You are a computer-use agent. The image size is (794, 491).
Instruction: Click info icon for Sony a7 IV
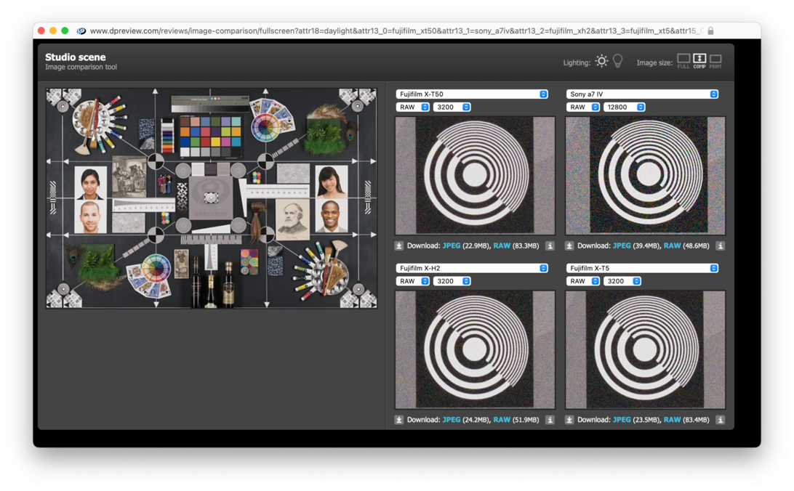click(x=720, y=246)
